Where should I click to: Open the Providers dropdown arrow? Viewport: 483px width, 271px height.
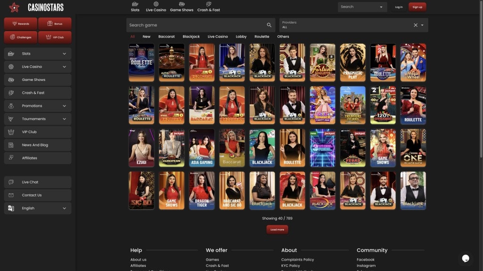[x=422, y=25]
